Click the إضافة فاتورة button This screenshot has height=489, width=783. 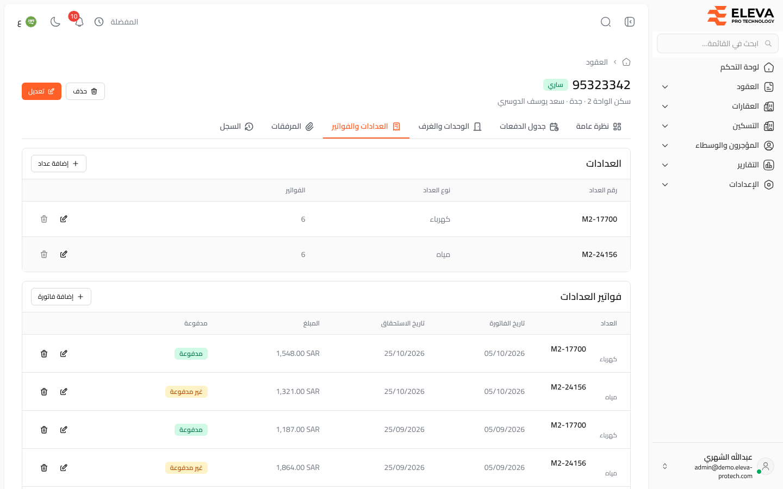(x=61, y=297)
